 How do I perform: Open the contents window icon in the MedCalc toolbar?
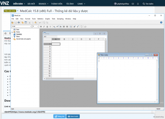[x=22, y=23]
